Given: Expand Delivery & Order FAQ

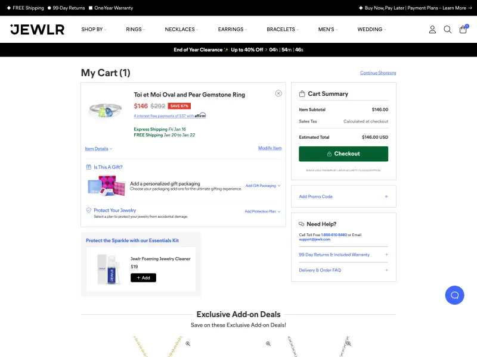Looking at the screenshot, I should [343, 270].
